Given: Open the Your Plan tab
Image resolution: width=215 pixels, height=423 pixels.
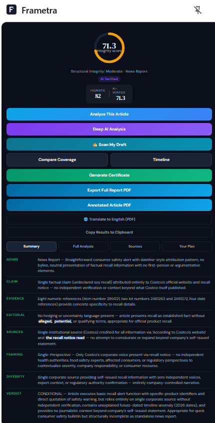Looking at the screenshot, I should (x=187, y=246).
